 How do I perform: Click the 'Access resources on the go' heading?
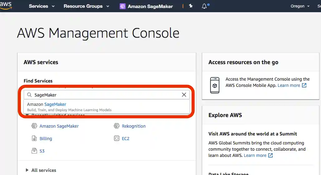(243, 62)
